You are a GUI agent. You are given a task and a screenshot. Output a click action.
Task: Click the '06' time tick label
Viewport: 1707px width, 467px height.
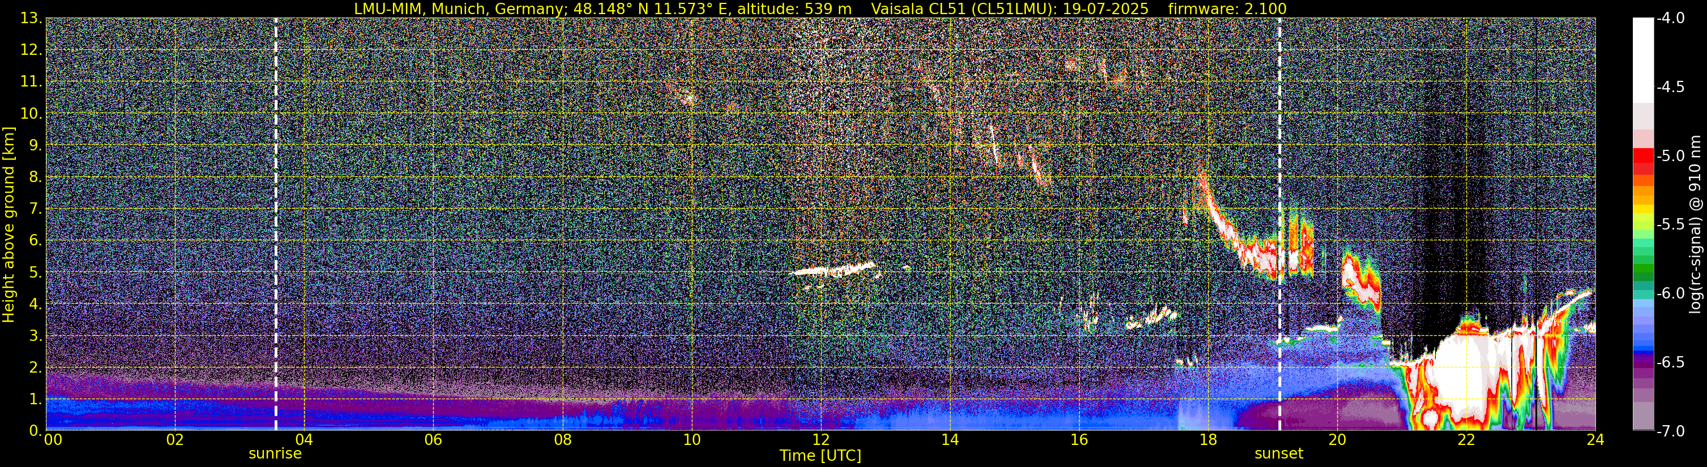click(x=433, y=440)
